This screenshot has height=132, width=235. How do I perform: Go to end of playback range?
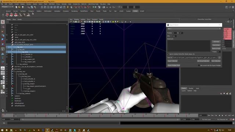(232, 115)
